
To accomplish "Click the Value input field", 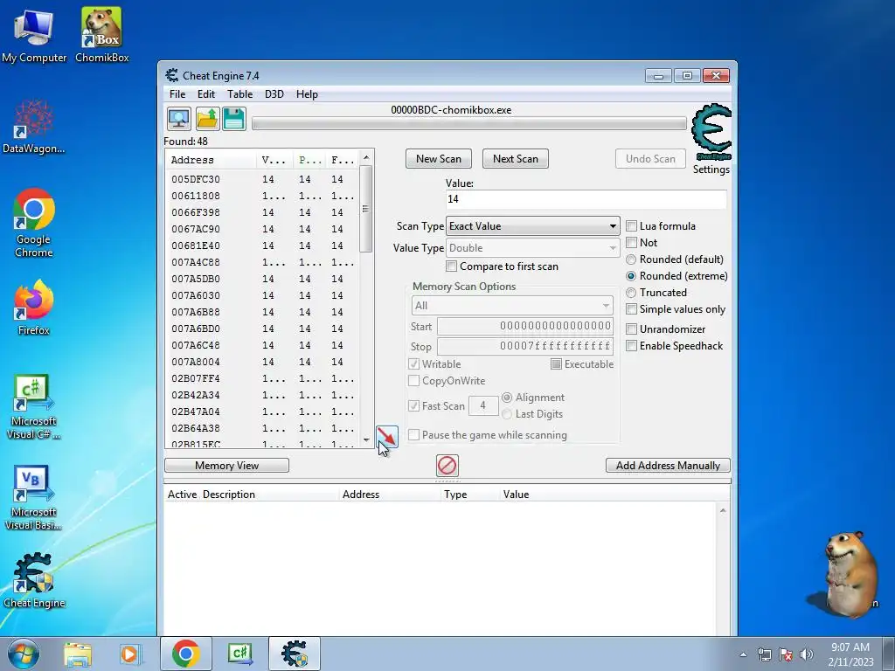I will tap(586, 199).
